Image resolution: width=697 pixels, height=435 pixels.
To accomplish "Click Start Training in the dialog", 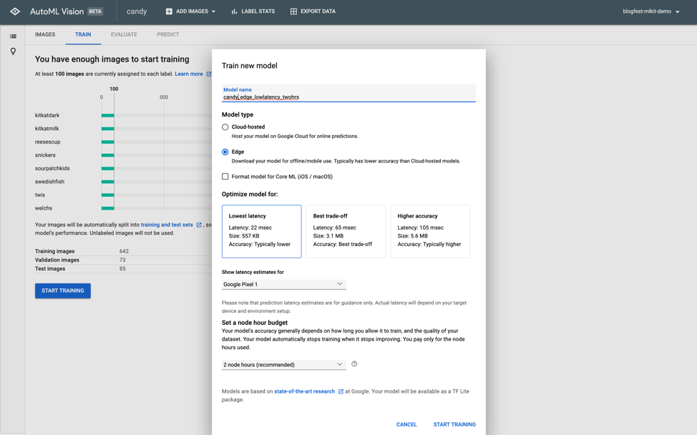I will click(x=454, y=424).
